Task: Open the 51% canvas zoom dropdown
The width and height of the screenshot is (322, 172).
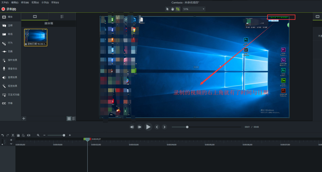Action: (x=194, y=9)
